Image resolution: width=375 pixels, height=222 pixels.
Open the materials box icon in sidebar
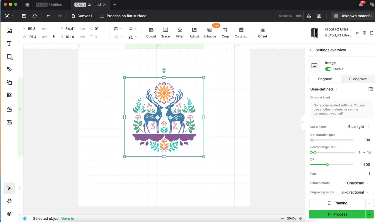(9, 110)
